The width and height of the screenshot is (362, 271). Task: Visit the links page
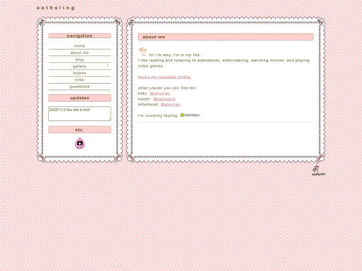[x=79, y=80]
